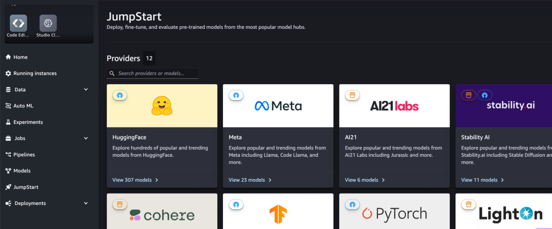Screen dimensions: 552x229
Task: Select the Cohere provider card thumbnail
Action: coord(162,211)
